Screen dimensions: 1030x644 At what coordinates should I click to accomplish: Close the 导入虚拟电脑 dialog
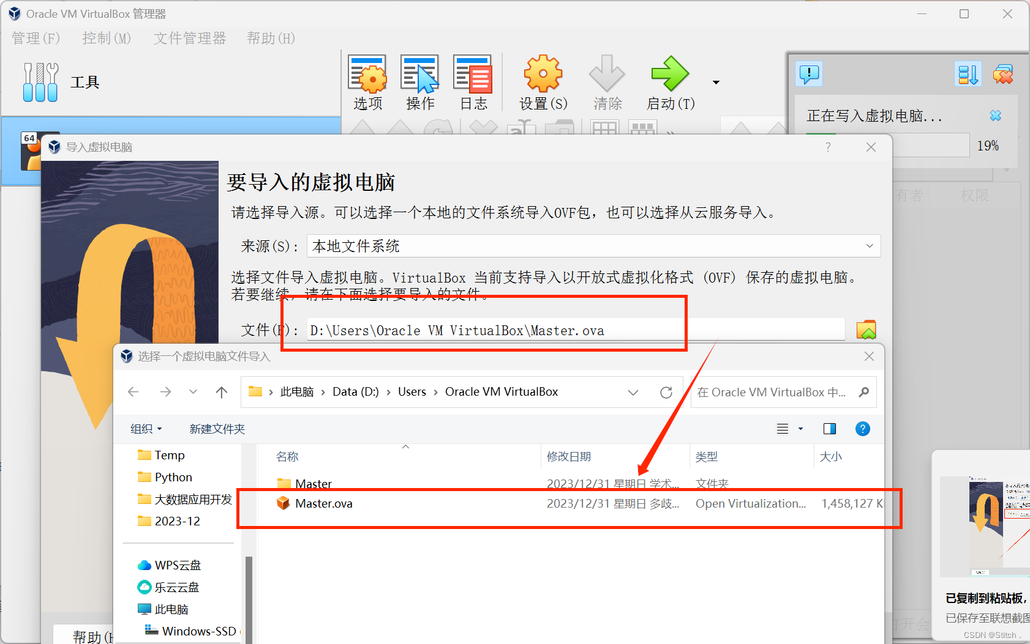click(x=871, y=147)
